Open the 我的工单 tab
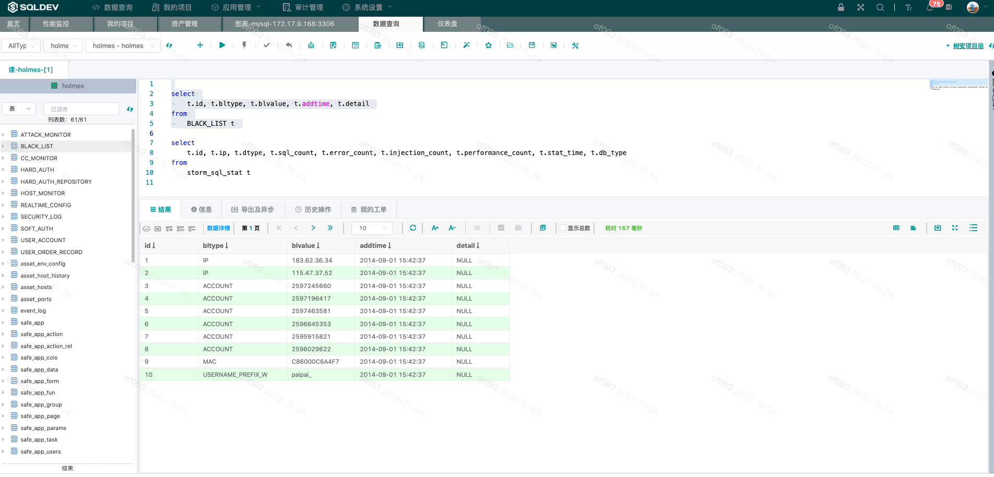This screenshot has width=994, height=477. click(369, 210)
